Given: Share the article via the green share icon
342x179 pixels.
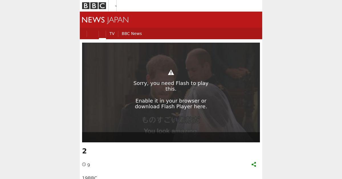Looking at the screenshot, I should pyautogui.click(x=254, y=165).
